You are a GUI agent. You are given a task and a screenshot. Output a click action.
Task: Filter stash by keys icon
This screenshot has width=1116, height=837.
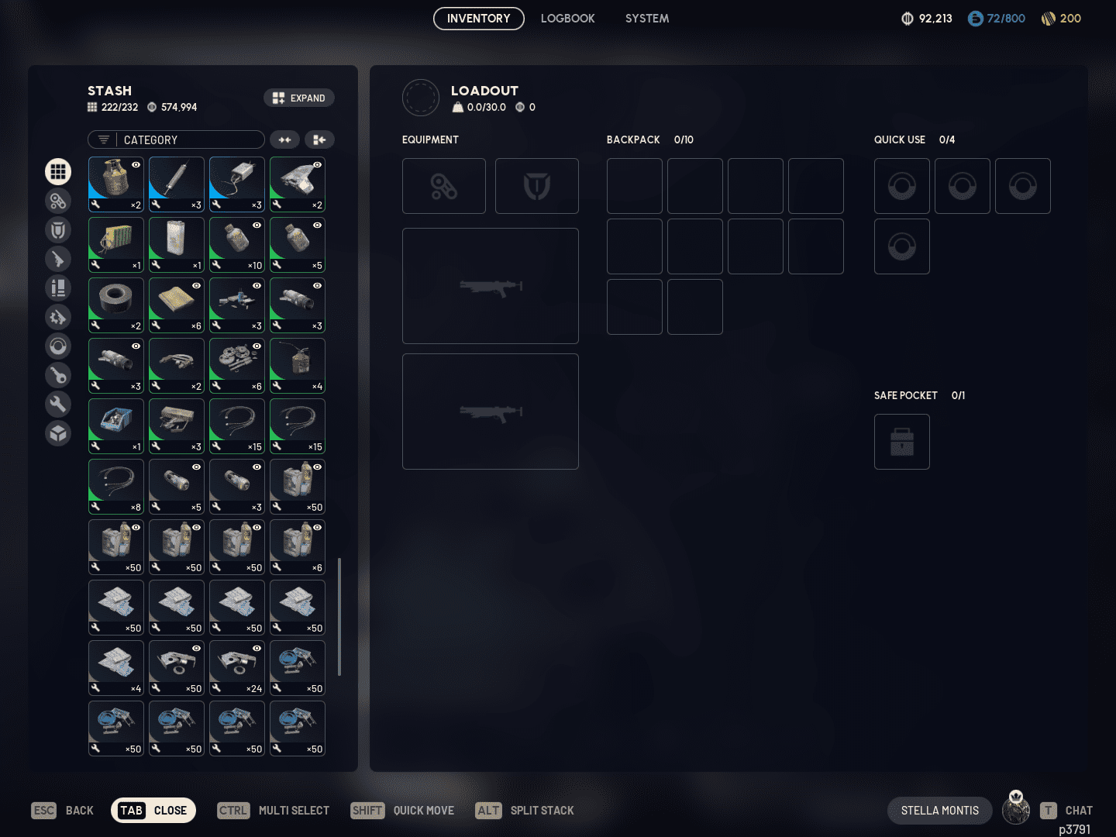[x=58, y=376]
